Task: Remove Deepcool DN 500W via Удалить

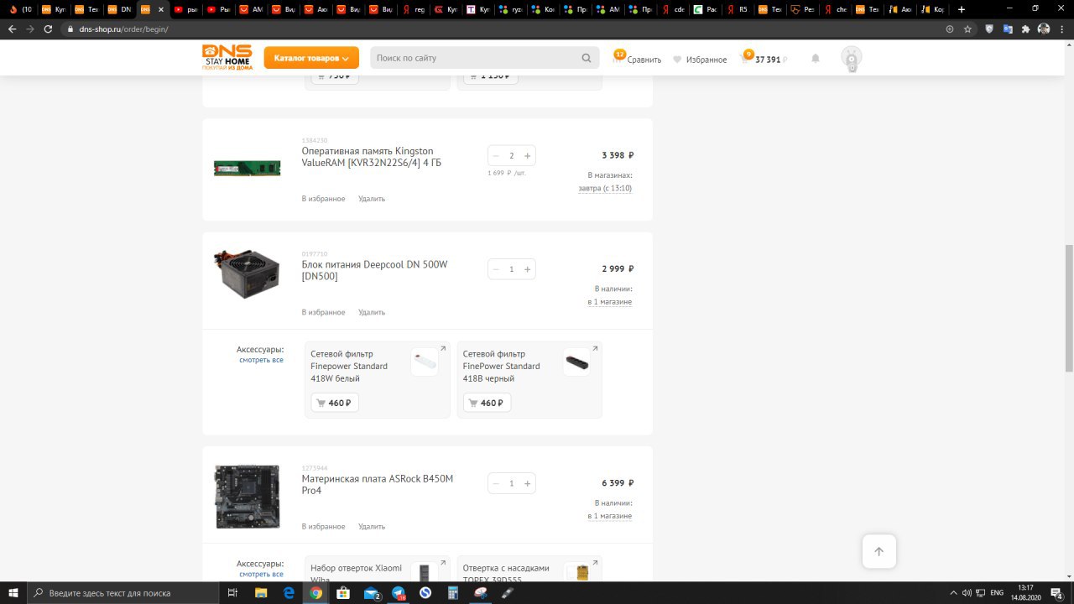Action: click(x=372, y=312)
